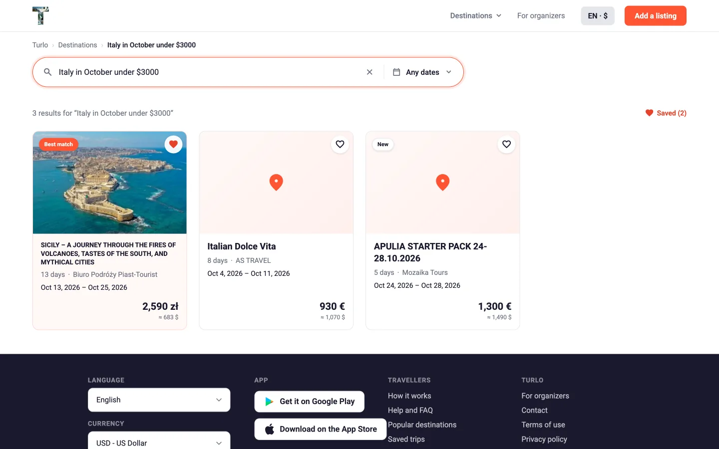The height and width of the screenshot is (449, 719).
Task: Open the Sicily coastal photo thumbnail
Action: click(110, 183)
